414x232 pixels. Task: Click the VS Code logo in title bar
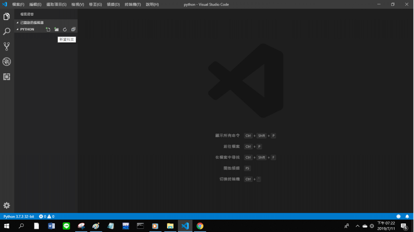4,4
